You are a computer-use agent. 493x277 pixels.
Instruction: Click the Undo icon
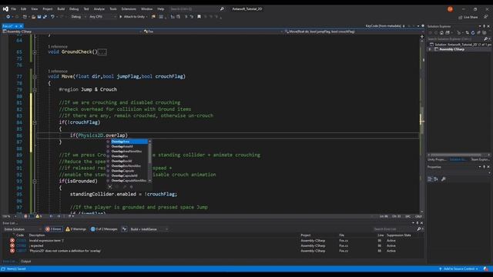tap(52, 17)
